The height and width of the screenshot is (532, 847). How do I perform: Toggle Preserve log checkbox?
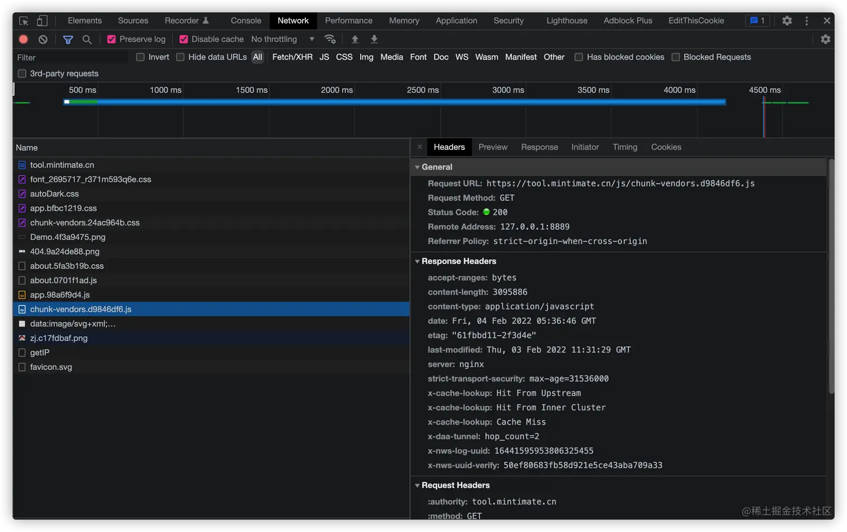tap(111, 39)
